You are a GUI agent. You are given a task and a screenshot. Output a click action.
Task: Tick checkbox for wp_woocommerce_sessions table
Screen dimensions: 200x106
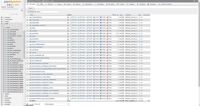tap(27, 85)
